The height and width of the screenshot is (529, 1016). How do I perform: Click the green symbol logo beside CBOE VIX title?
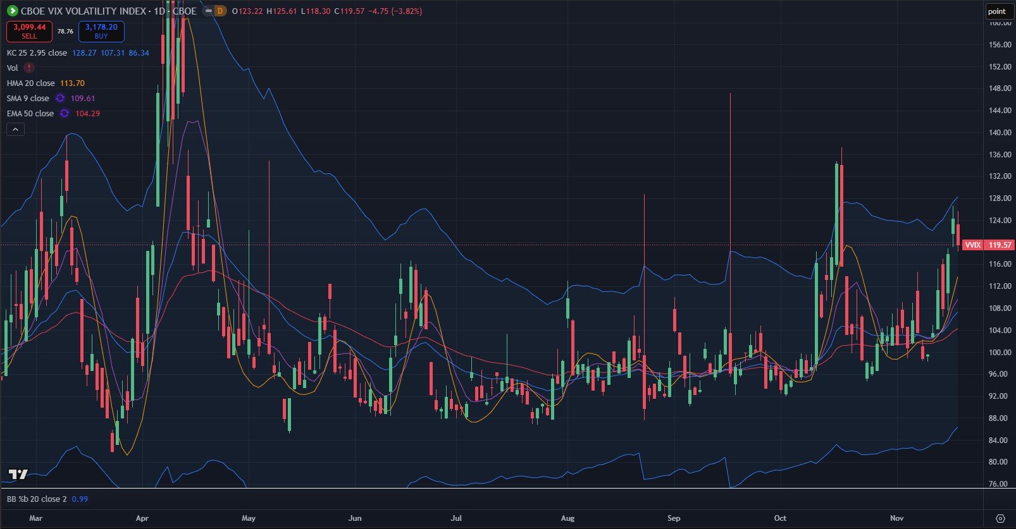(x=11, y=11)
